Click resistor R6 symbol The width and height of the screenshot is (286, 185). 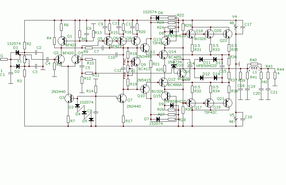61,27
